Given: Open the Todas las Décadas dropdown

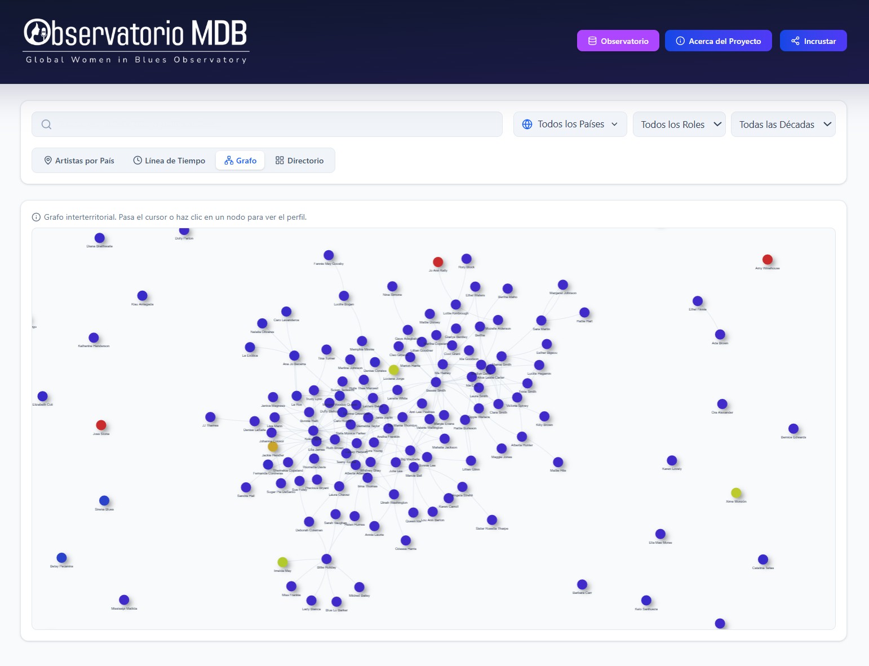Looking at the screenshot, I should coord(783,124).
